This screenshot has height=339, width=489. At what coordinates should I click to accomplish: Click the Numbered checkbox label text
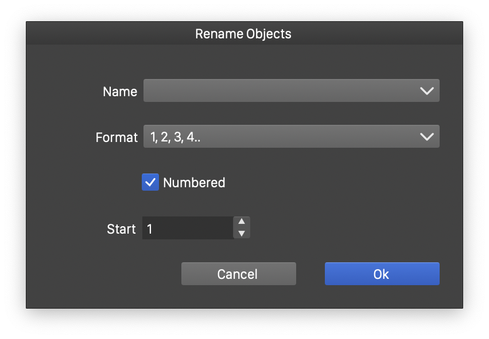pos(194,183)
